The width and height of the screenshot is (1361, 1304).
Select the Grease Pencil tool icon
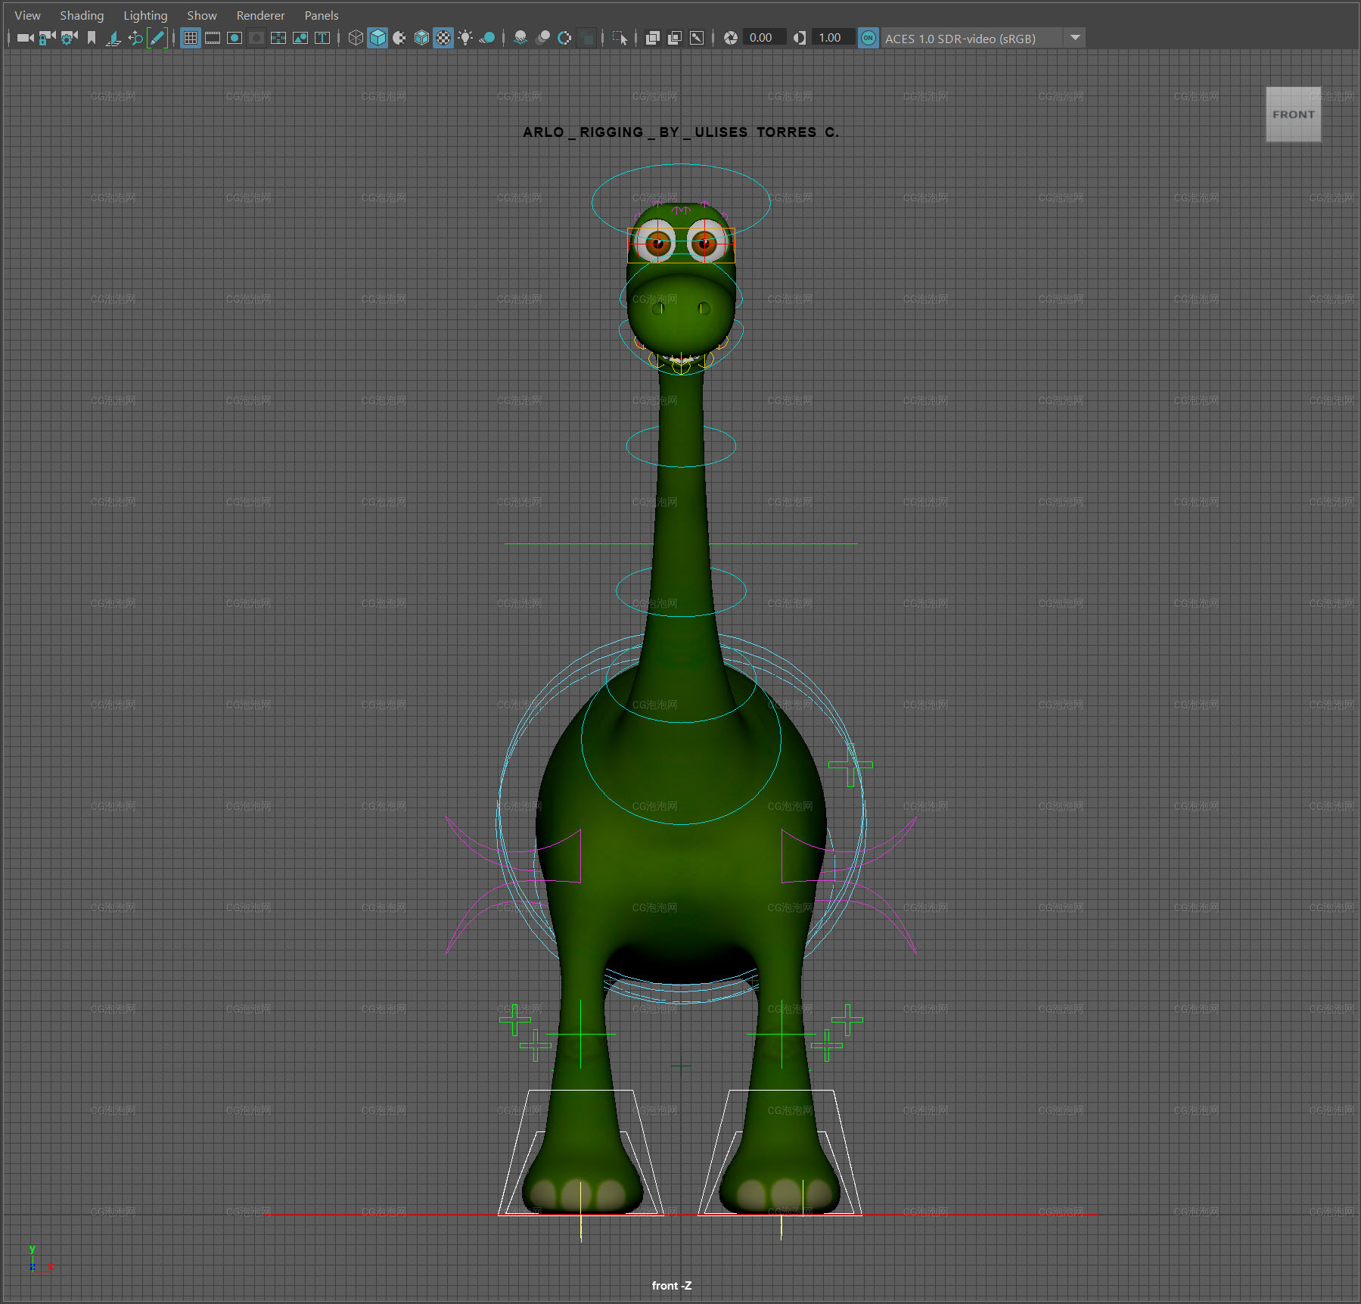[157, 38]
